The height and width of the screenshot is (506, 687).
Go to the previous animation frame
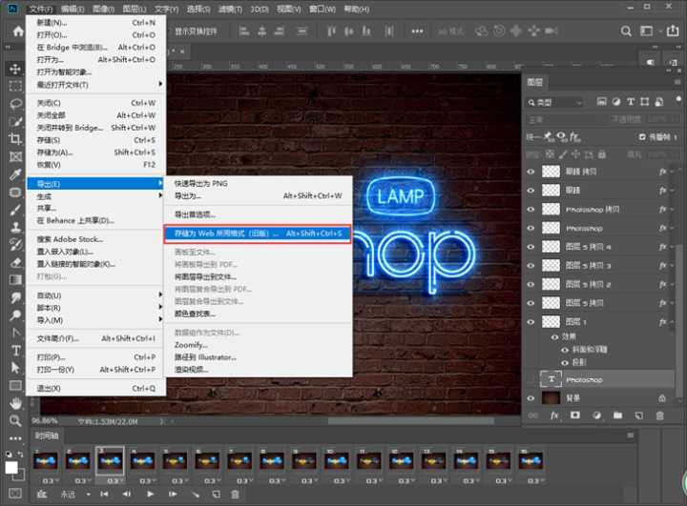(127, 495)
